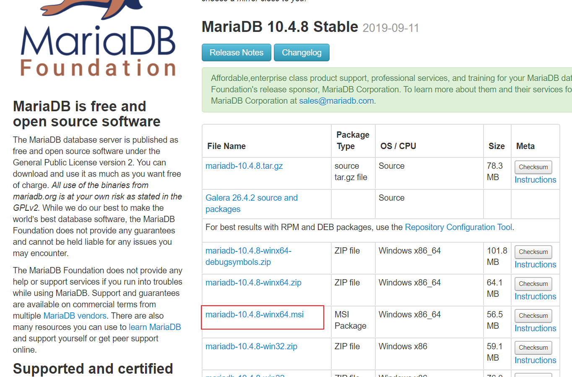Open Instructions for winx64.msi row
572x377 pixels.
(536, 328)
